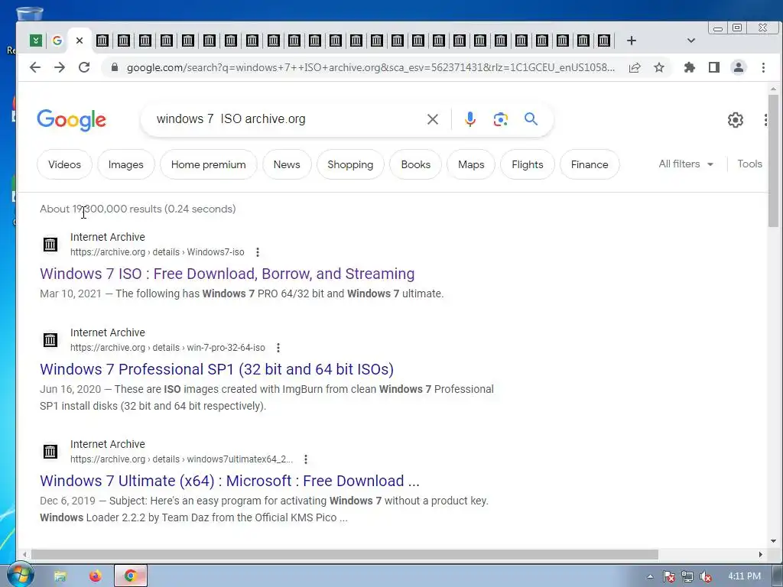Viewport: 783px width, 587px height.
Task: Switch to Flights results
Action: click(x=528, y=164)
